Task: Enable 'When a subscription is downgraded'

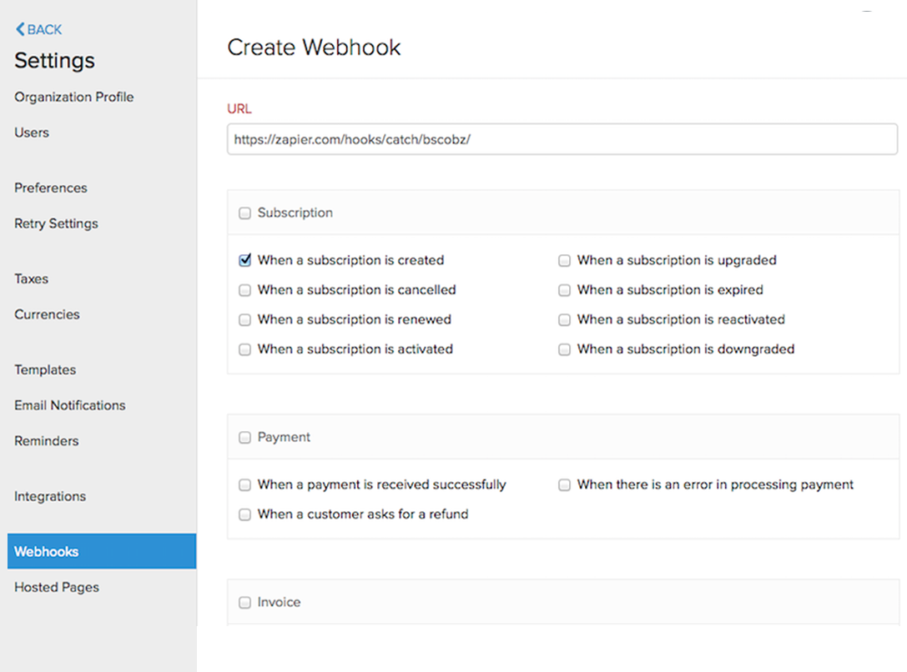Action: coord(564,350)
